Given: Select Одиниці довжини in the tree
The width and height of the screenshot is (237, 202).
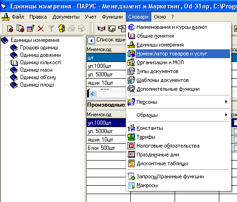Looking at the screenshot, I should (x=41, y=55).
